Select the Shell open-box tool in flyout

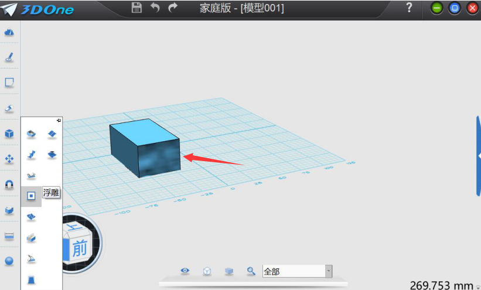click(x=31, y=134)
